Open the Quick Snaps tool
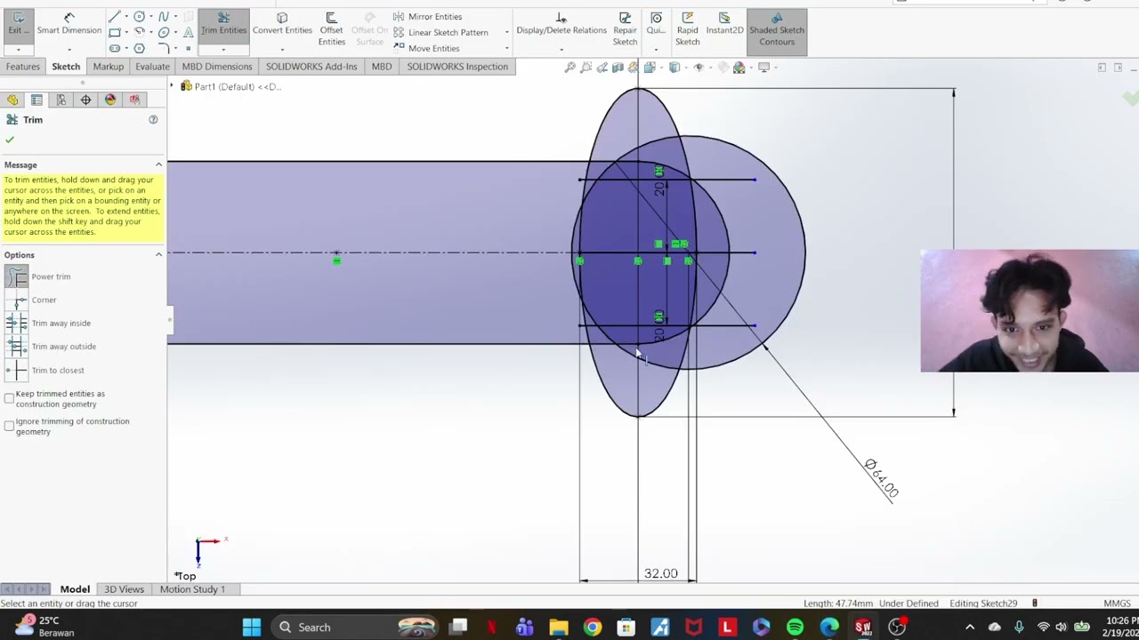The height and width of the screenshot is (640, 1139). pos(656,24)
